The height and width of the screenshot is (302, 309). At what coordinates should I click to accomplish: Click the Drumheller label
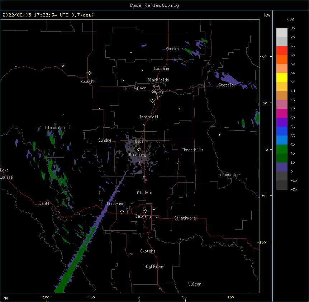[229, 175]
